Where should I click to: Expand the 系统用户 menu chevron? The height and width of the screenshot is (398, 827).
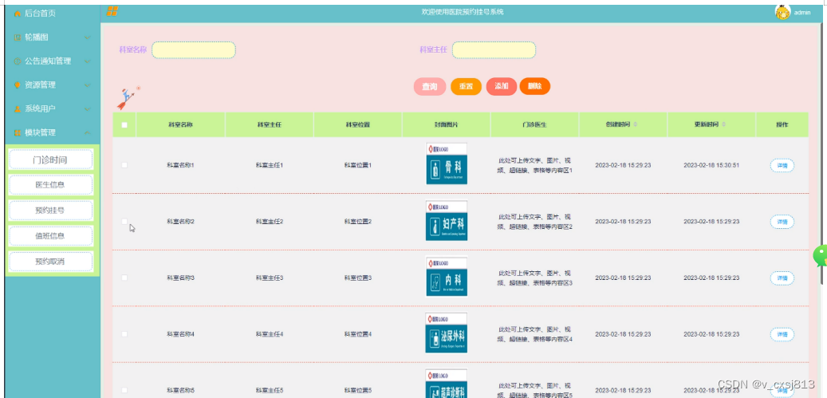coord(88,108)
